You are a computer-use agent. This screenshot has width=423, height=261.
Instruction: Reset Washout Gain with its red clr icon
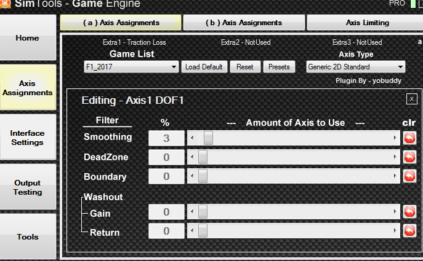tap(409, 211)
